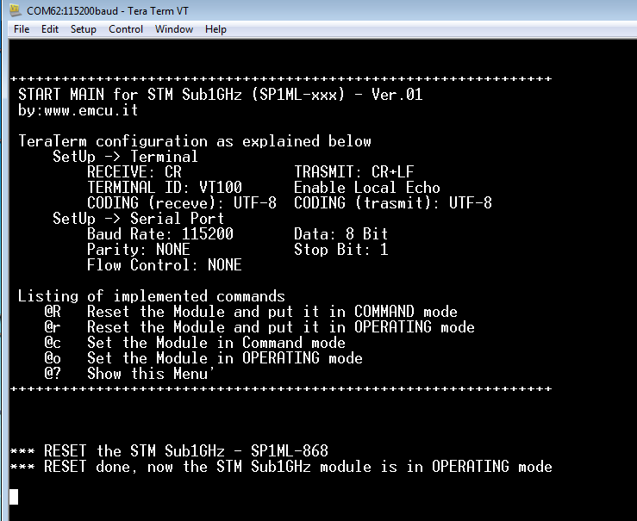Click the 'by:www.emcu.it' text
Viewport: 637px width, 521px height.
coord(78,110)
